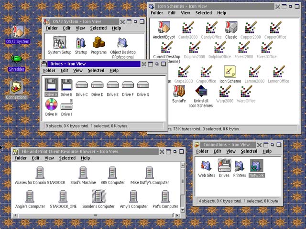Select the Shredder desktop icon
This screenshot has width=306, height=229.
tap(16, 59)
